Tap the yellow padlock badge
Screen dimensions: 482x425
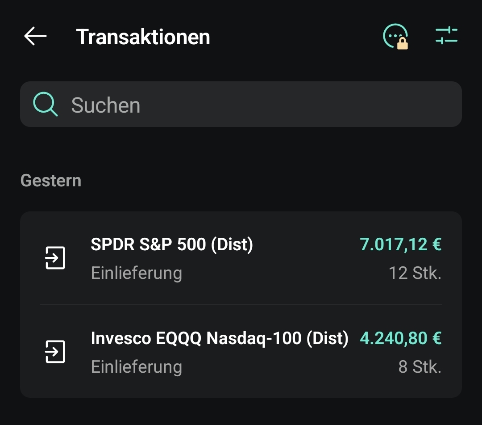[x=403, y=43]
